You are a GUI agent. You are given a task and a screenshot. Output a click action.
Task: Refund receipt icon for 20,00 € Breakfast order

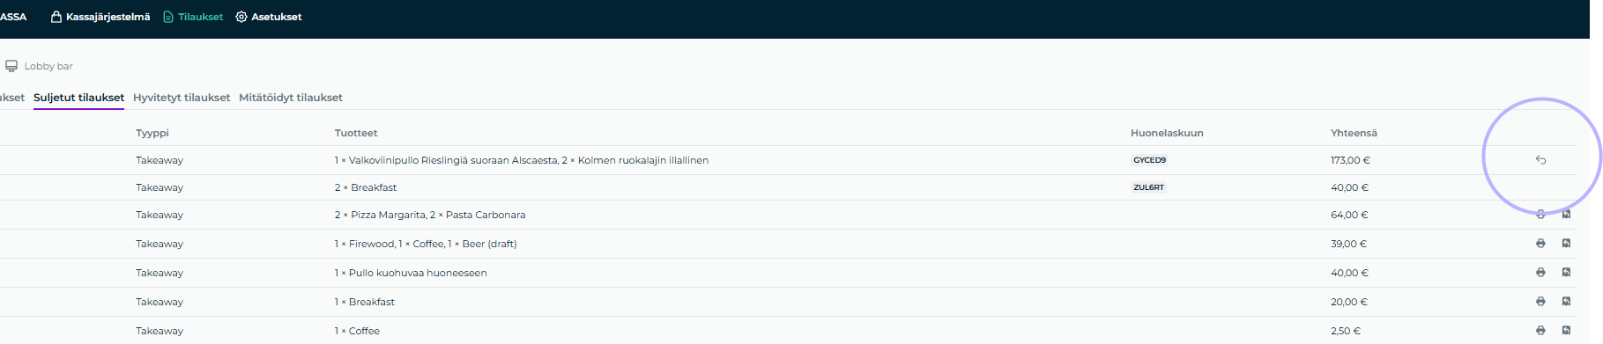[1566, 302]
